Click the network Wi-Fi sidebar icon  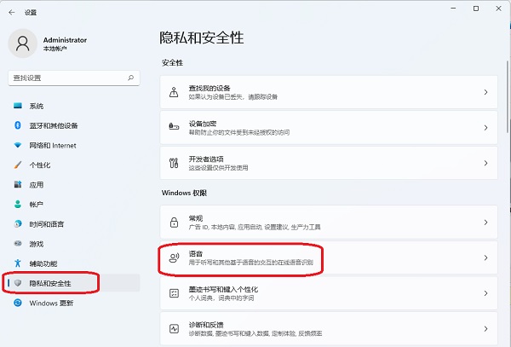(x=17, y=145)
